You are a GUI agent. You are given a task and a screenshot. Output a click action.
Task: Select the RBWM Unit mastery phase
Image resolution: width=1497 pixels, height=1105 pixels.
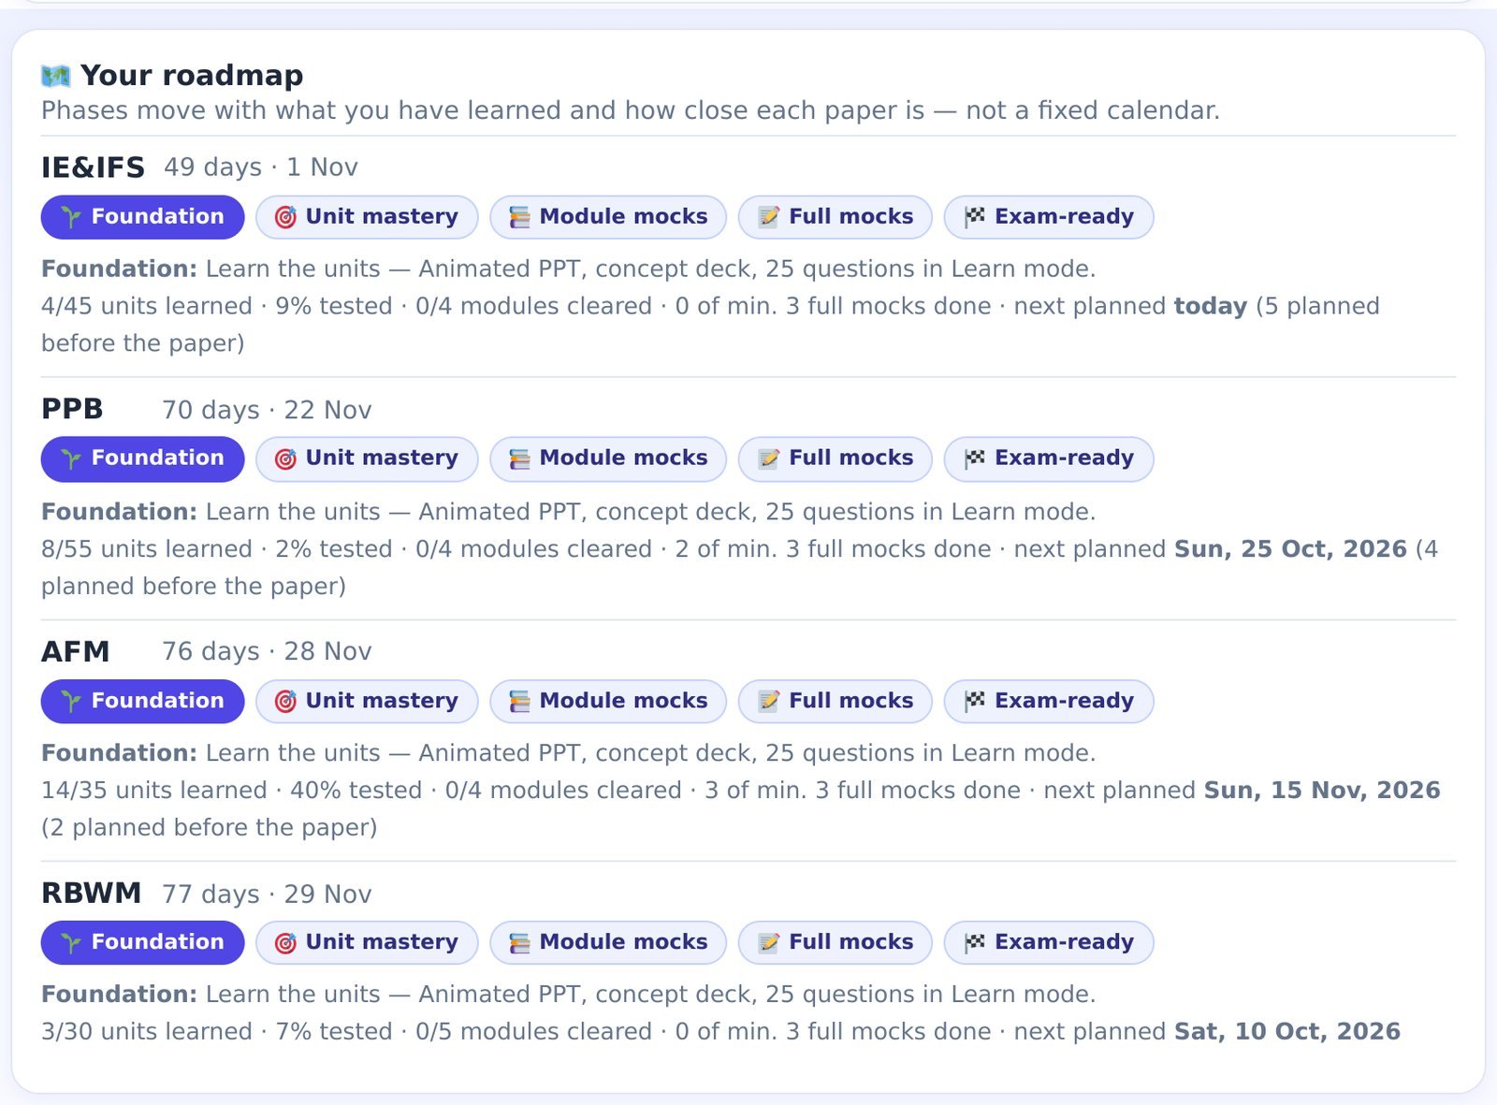pyautogui.click(x=367, y=942)
